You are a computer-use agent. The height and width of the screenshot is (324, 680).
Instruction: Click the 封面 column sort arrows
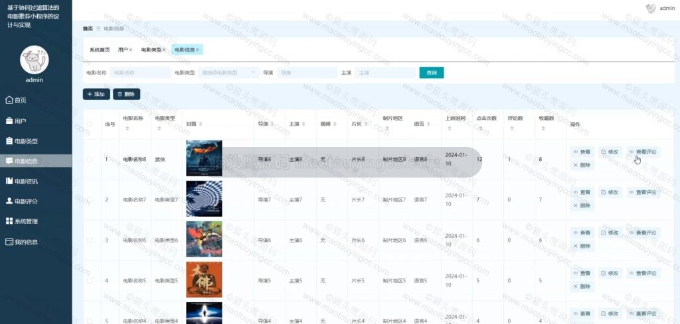point(200,124)
